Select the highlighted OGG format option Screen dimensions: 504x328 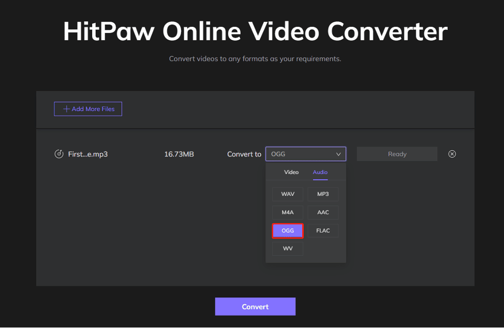click(x=288, y=230)
